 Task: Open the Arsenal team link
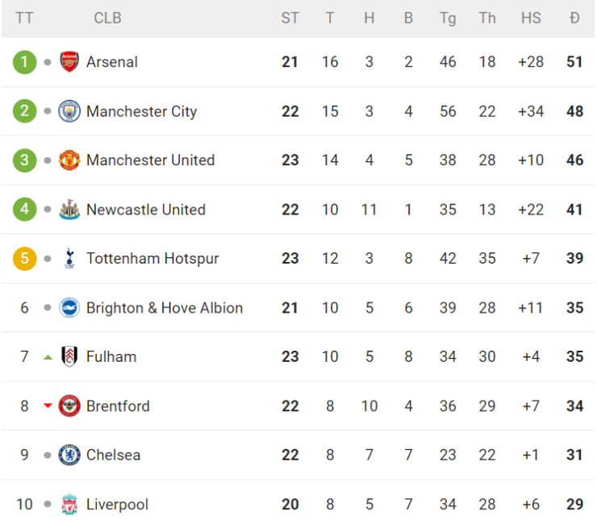(x=112, y=62)
